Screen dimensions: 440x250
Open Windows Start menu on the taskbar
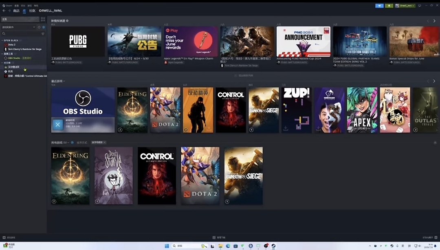(x=167, y=246)
